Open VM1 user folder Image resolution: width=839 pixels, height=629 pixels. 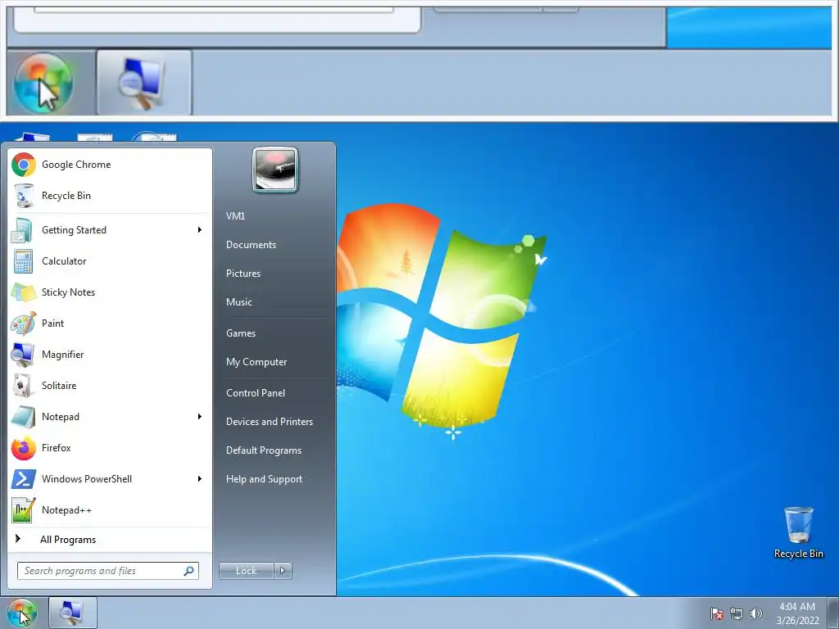pos(235,216)
